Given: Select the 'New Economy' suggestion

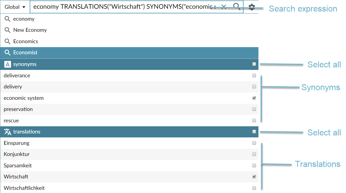Looking at the screenshot, I should 30,30.
